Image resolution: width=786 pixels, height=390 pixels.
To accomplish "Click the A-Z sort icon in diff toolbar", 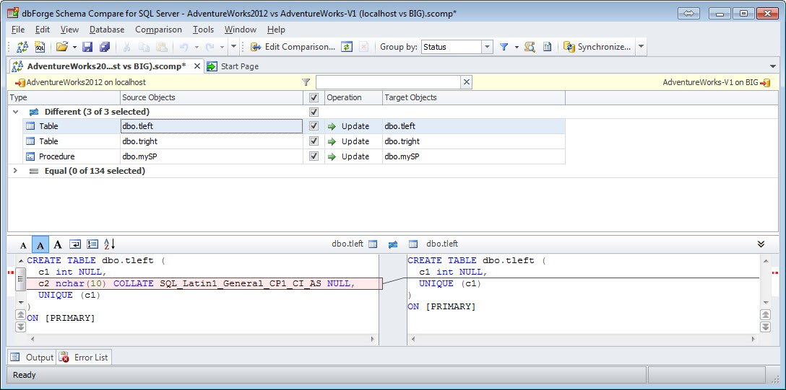I will pos(110,244).
